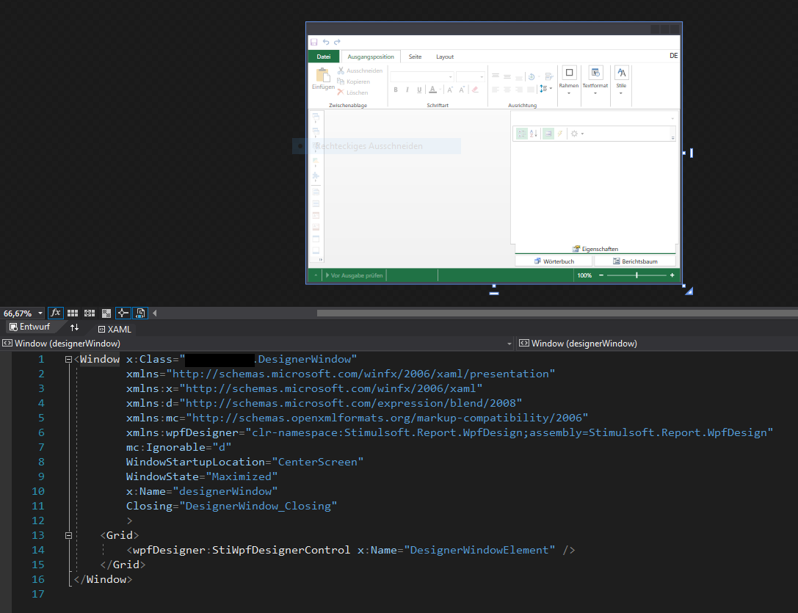
Task: Toggle the artboard background checker button
Action: coord(106,313)
